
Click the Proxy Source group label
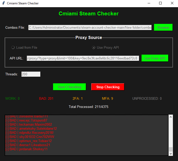89,37
